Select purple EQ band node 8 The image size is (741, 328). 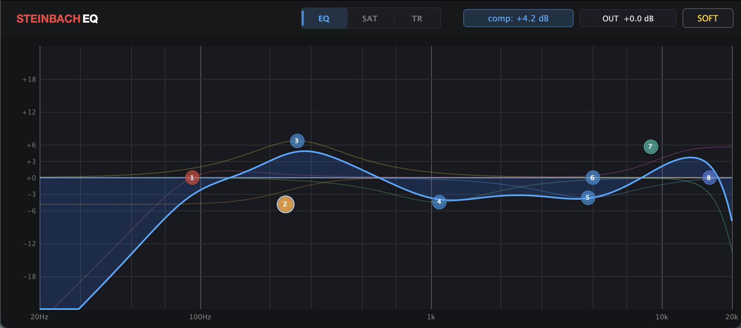click(x=709, y=178)
